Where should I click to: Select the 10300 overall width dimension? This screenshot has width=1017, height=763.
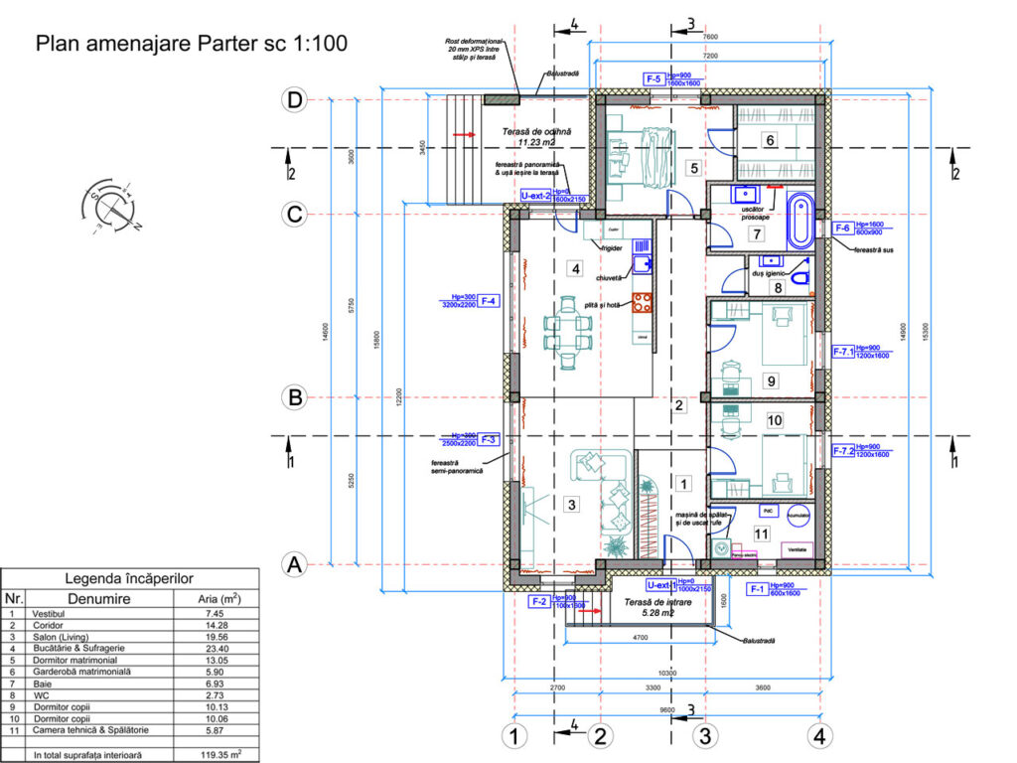tap(666, 673)
